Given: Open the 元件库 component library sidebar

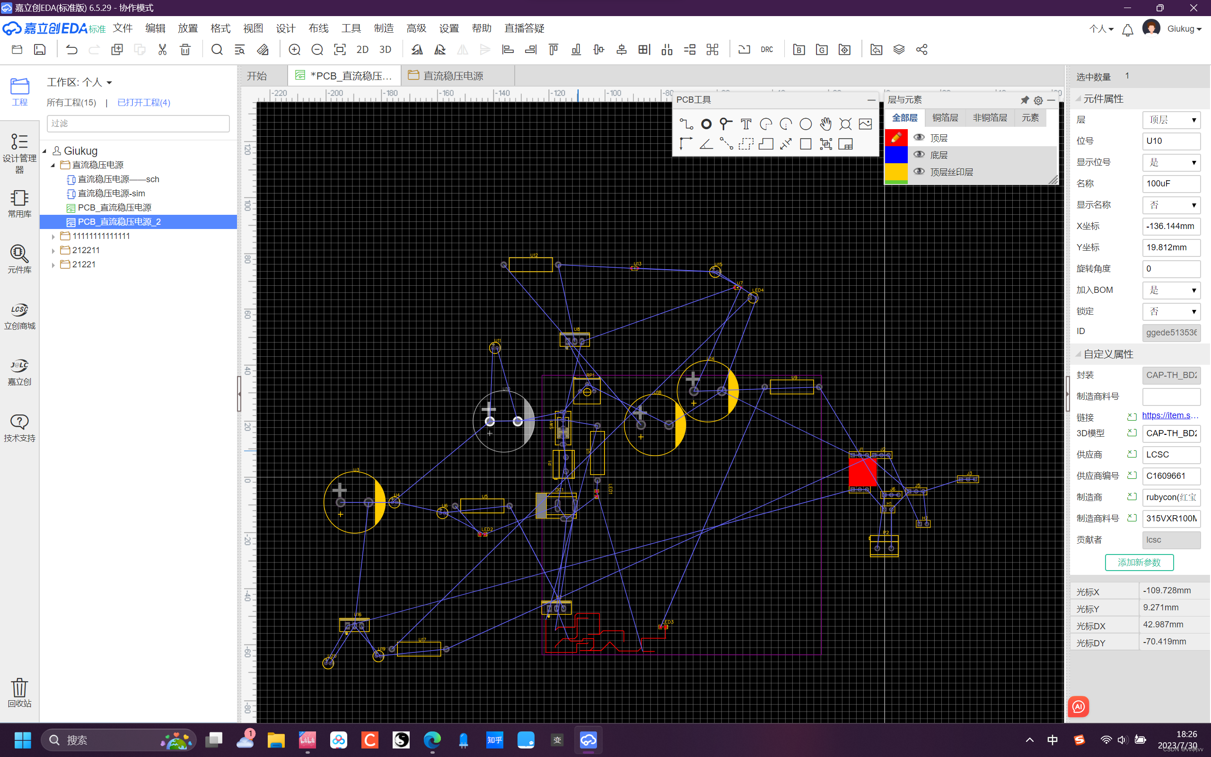Looking at the screenshot, I should [x=19, y=258].
